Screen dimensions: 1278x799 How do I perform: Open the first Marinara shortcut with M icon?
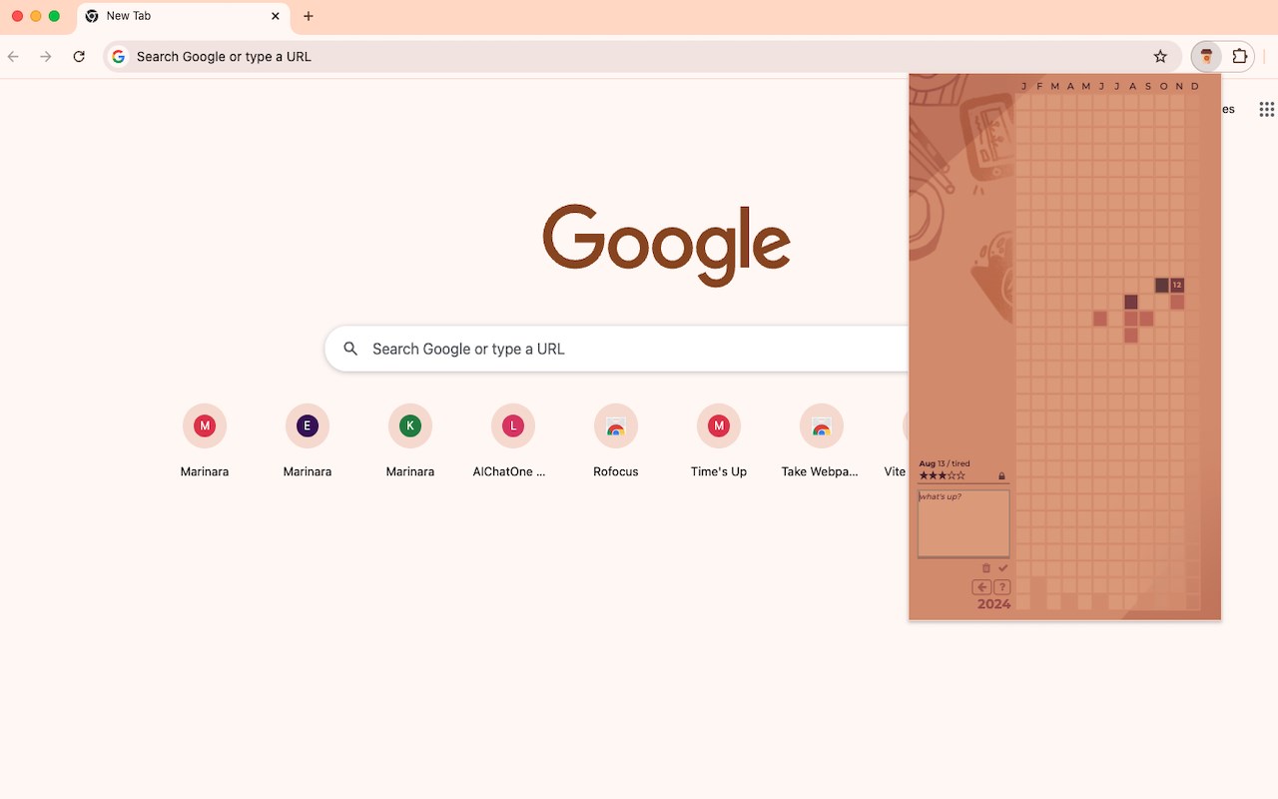tap(205, 440)
